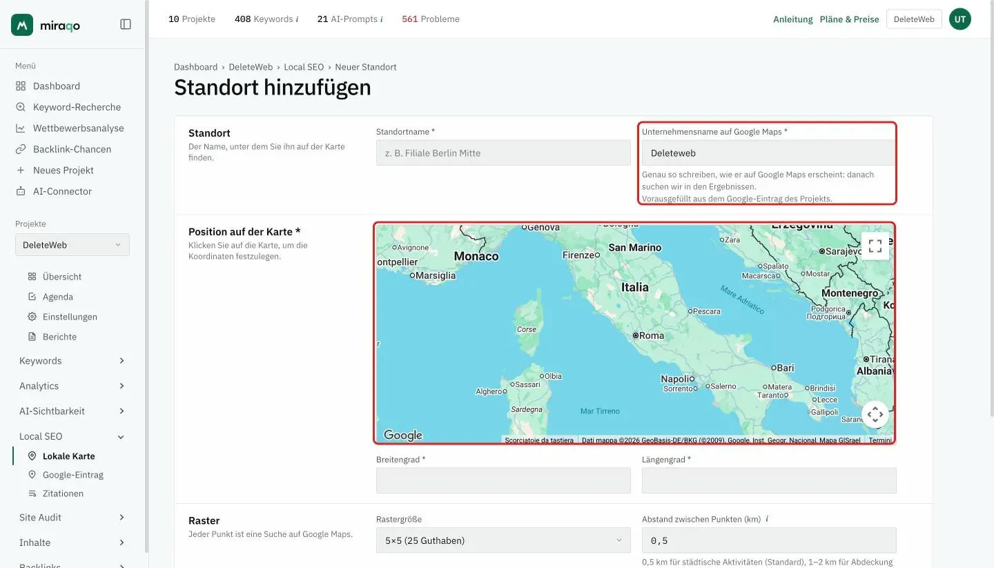Toggle fullscreen view on the map
The image size is (994, 568).
pos(875,246)
